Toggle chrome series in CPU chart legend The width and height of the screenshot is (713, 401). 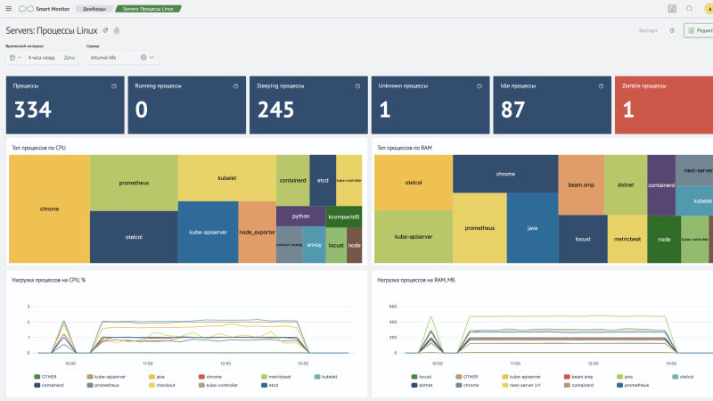click(210, 376)
